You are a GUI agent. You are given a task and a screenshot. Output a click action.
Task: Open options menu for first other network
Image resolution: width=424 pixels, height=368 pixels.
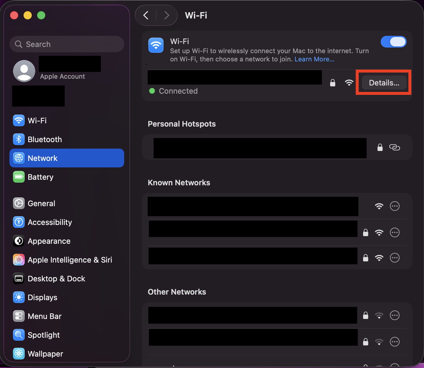[x=394, y=315]
